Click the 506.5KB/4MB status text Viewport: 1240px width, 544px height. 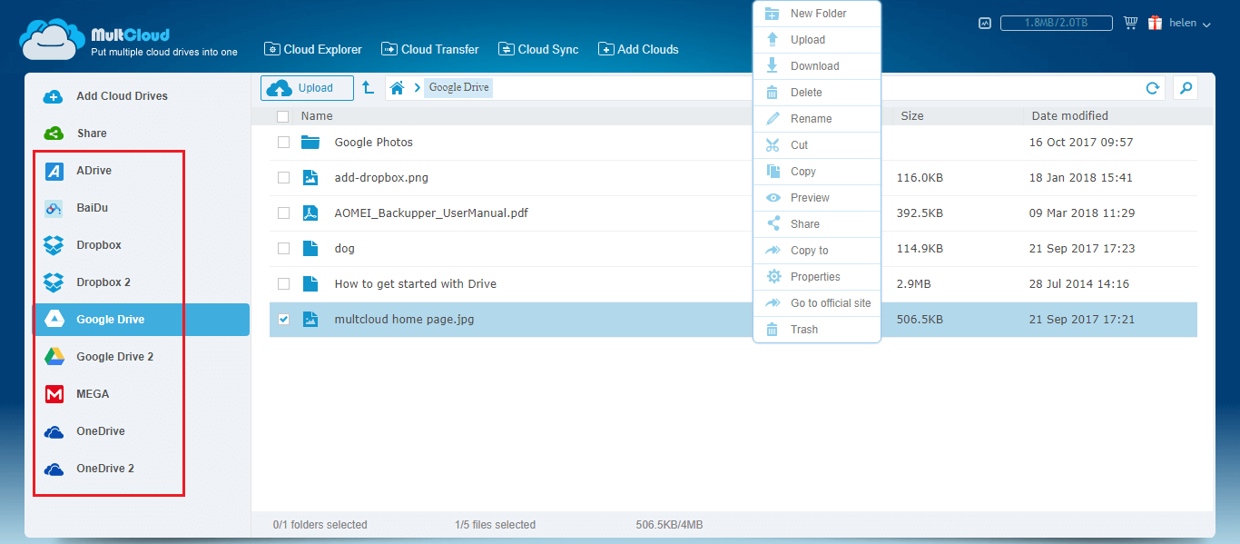[x=670, y=525]
